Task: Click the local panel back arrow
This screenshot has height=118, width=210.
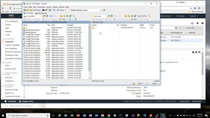Action: click(51, 16)
